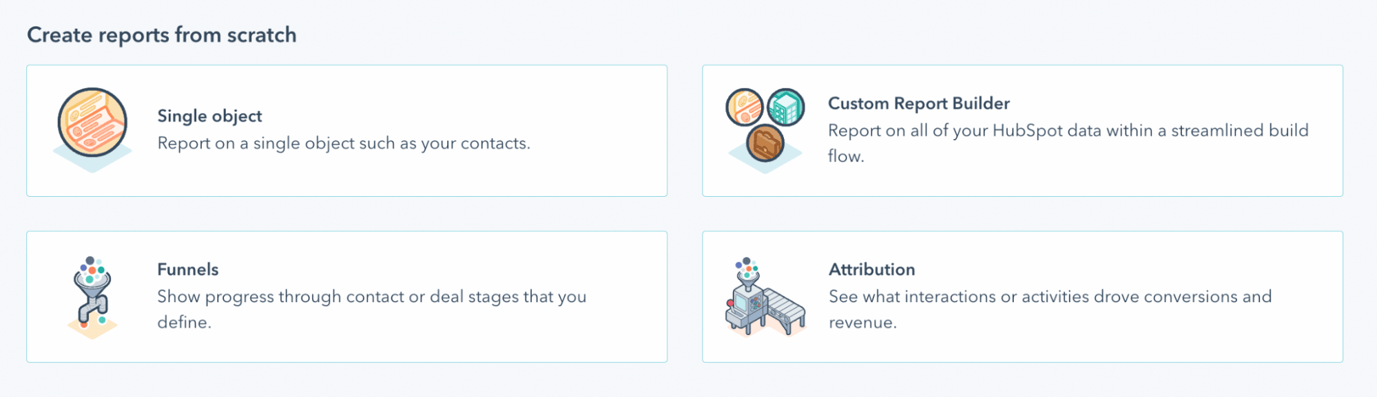Click the brown briefcase circle icon
The width and height of the screenshot is (1377, 397).
click(x=765, y=142)
